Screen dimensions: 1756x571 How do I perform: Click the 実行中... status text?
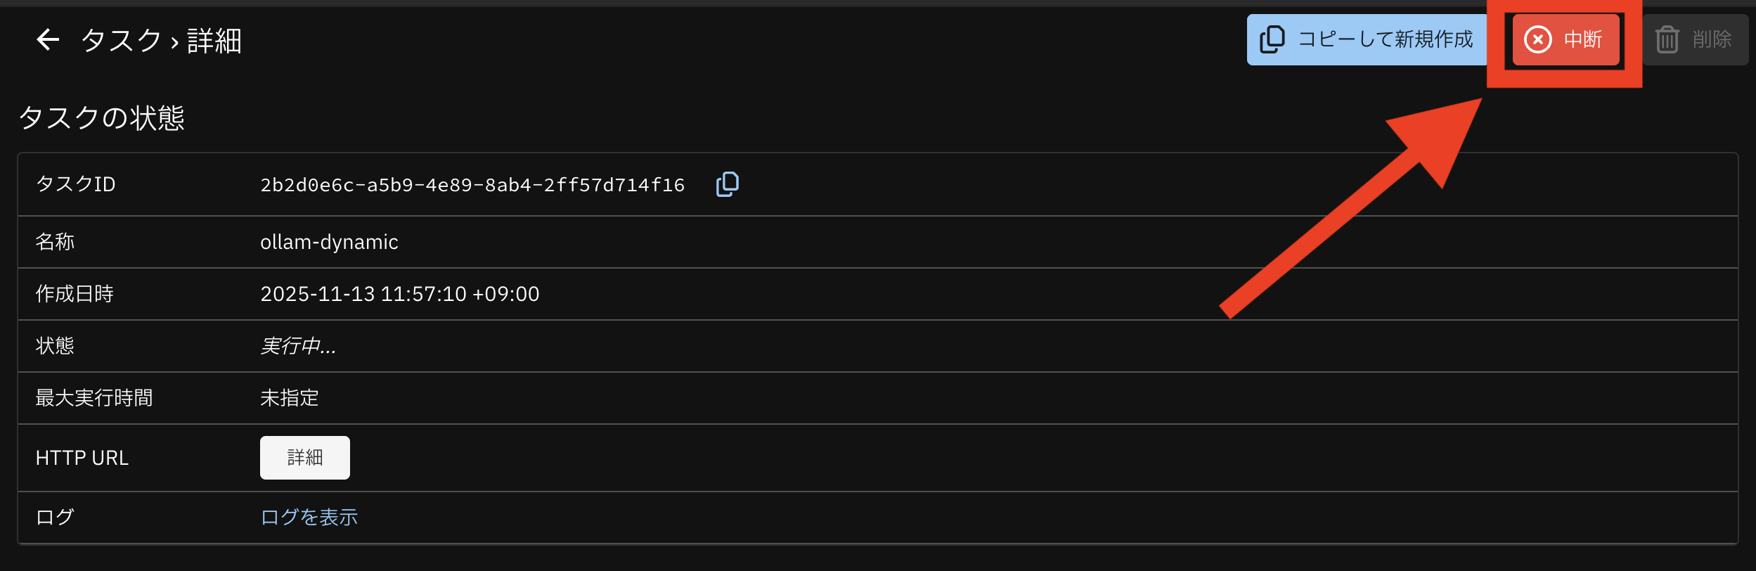pos(298,346)
